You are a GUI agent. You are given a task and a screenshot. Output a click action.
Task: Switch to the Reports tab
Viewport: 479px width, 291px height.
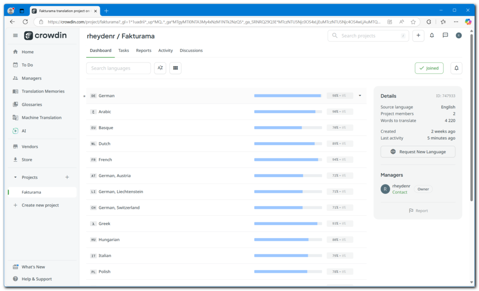tap(144, 50)
